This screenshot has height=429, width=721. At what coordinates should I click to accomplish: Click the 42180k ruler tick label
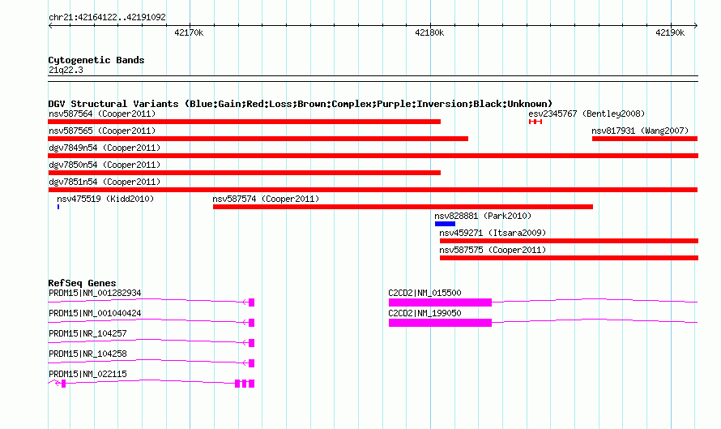tap(429, 32)
